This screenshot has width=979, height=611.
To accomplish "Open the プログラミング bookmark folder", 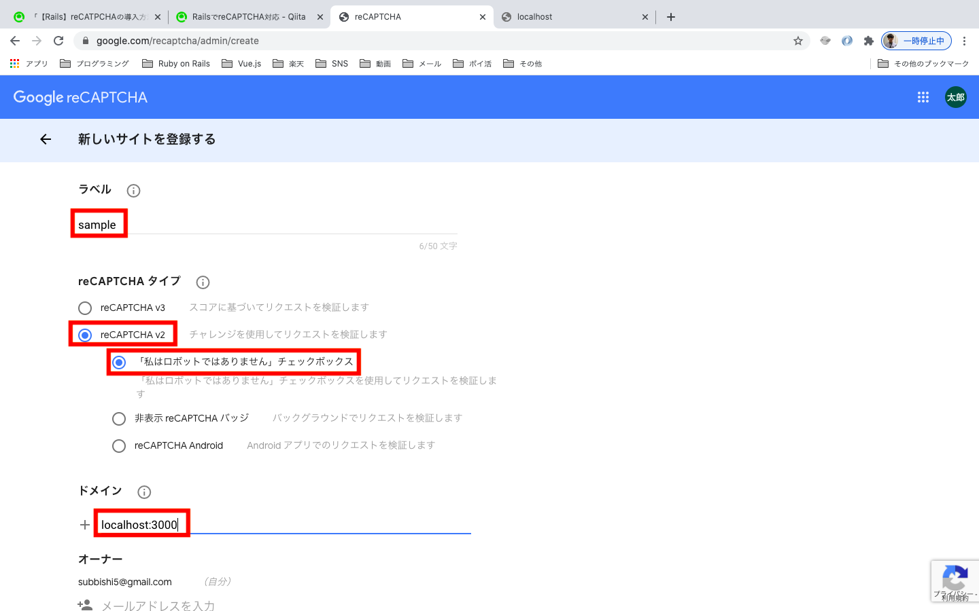I will 95,64.
